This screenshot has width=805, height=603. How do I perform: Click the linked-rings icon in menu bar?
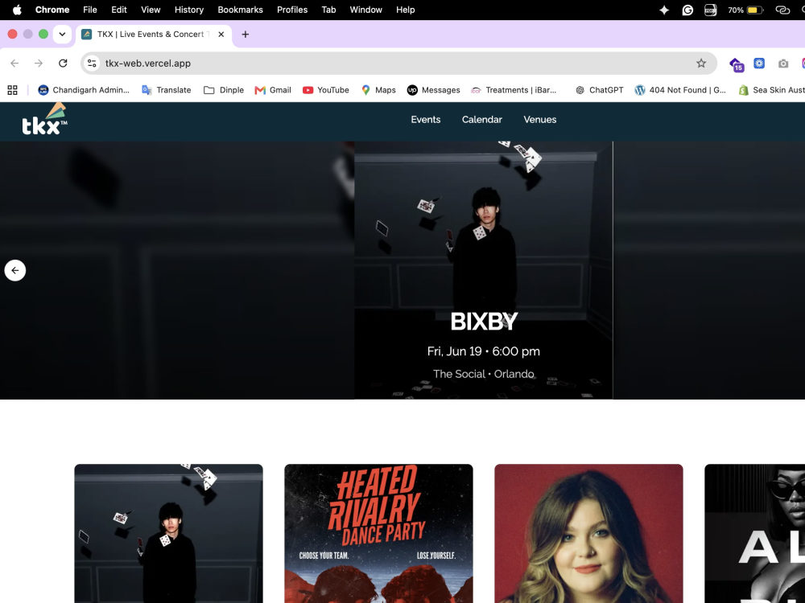point(782,10)
